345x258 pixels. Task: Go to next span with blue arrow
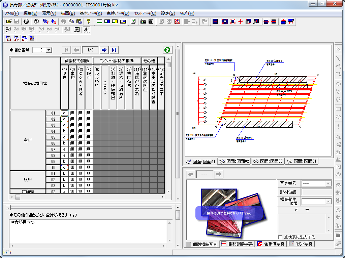[104, 50]
